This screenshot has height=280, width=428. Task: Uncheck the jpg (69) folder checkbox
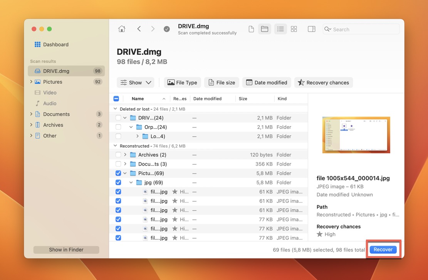(x=118, y=183)
